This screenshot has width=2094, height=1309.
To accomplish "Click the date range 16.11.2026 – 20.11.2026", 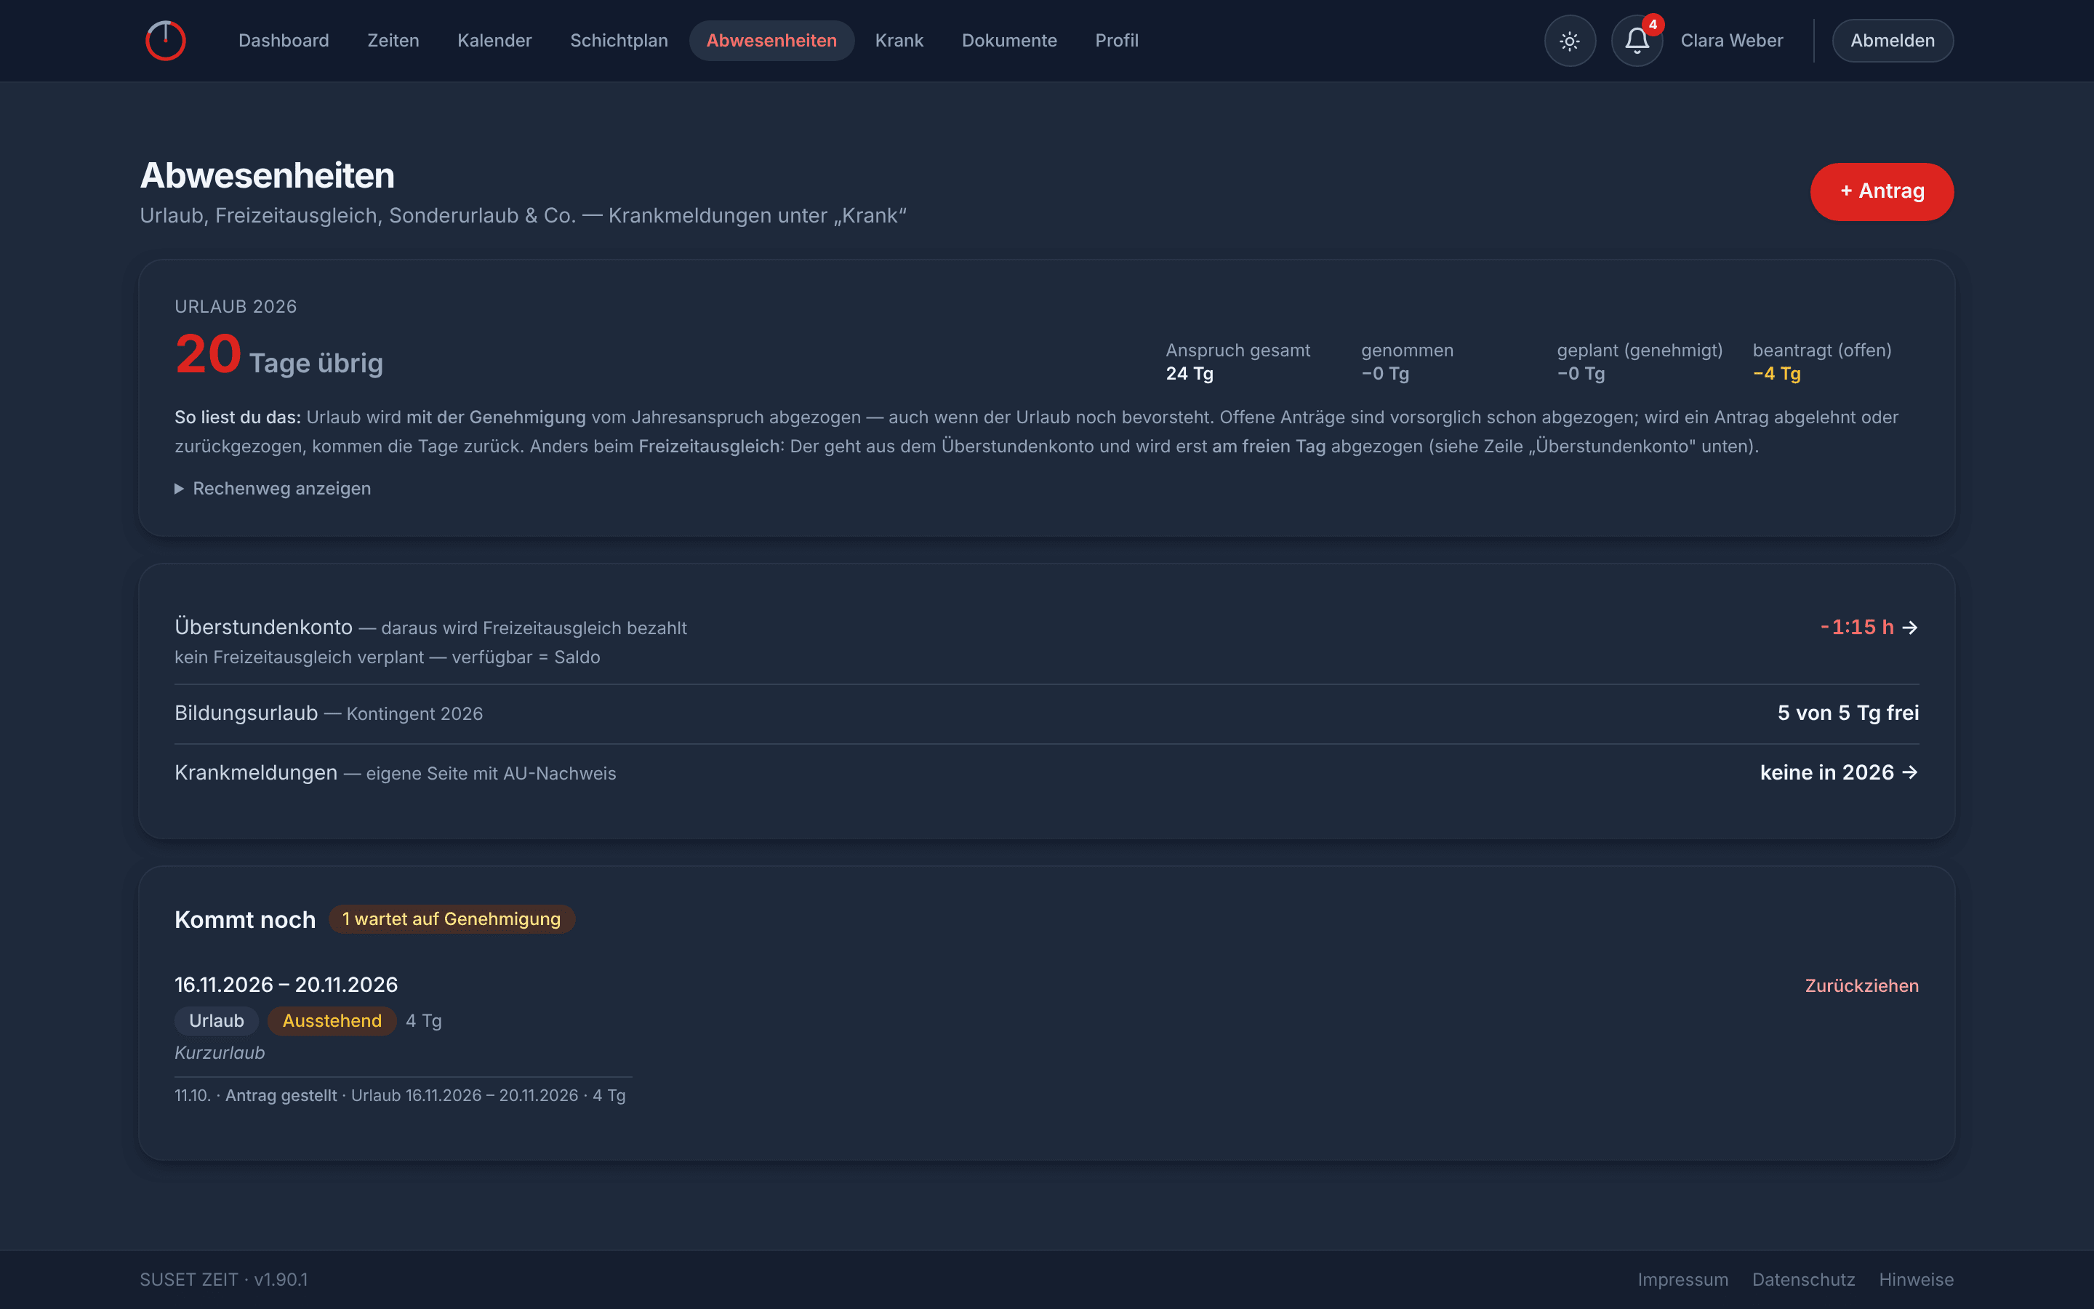I will 286,985.
